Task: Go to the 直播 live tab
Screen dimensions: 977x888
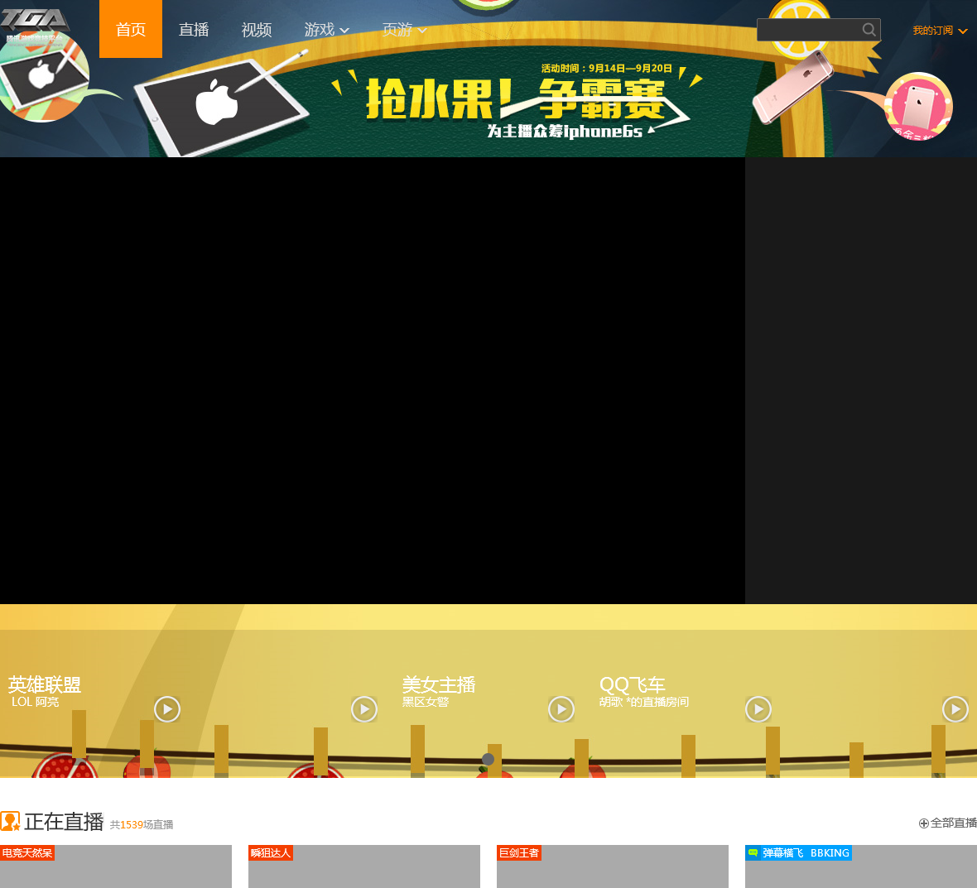Action: [194, 29]
